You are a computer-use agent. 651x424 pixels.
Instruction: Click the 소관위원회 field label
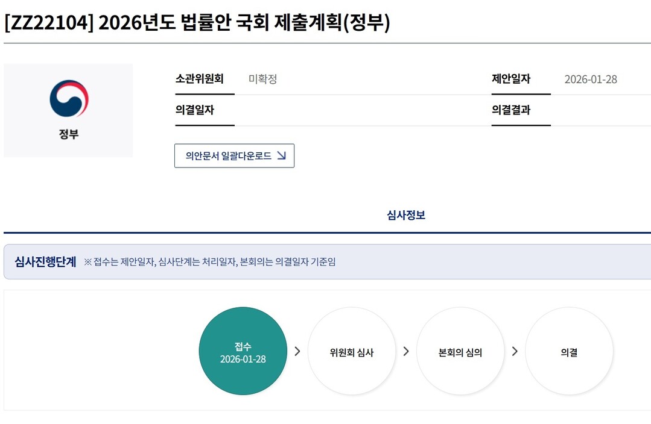click(199, 79)
